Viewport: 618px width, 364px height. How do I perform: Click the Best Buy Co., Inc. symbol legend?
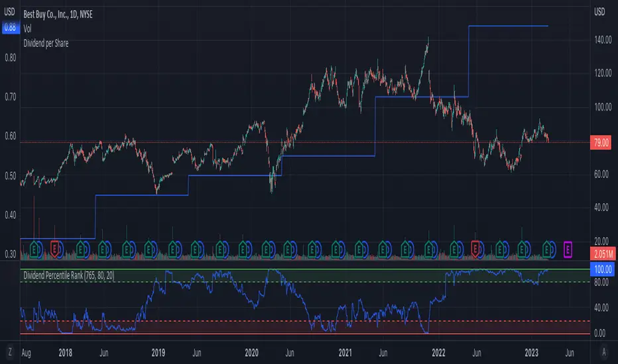click(58, 15)
